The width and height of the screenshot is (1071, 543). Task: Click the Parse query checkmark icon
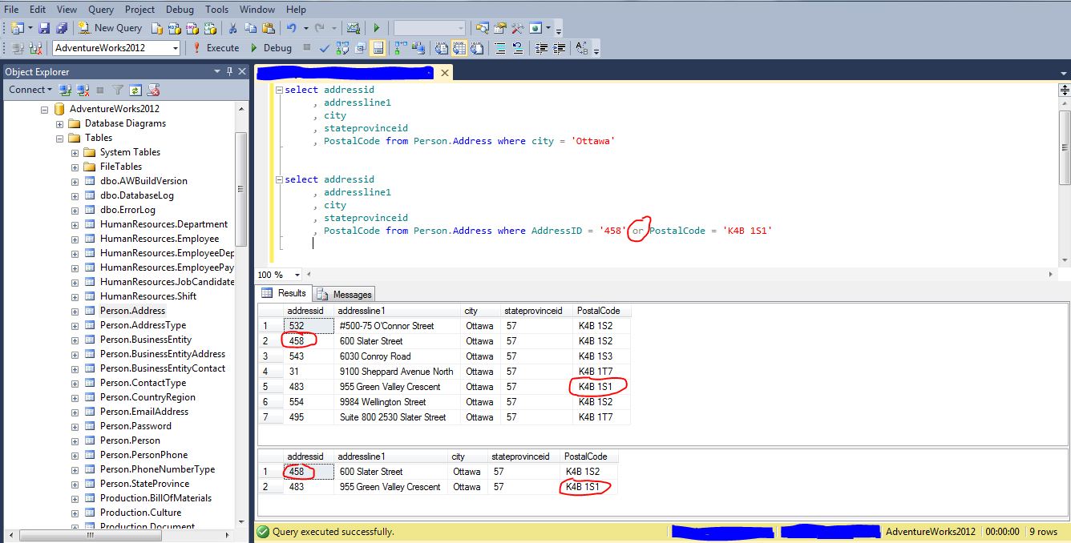[x=324, y=48]
